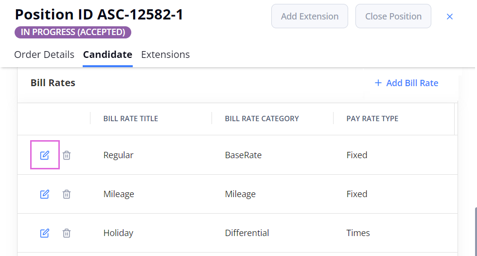
Task: Click the plus icon beside Add Bill Rate
Action: 378,83
